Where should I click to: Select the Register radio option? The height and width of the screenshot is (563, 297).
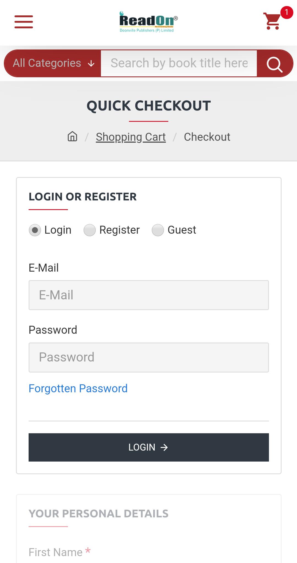point(90,230)
